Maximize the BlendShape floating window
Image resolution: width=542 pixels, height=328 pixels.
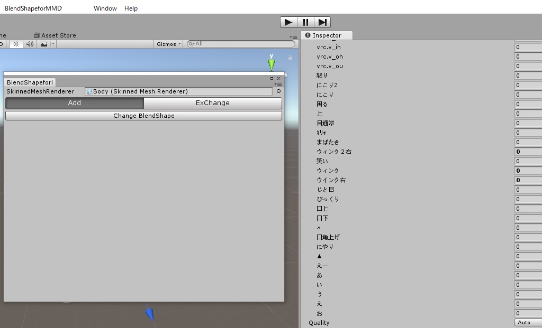tap(272, 78)
